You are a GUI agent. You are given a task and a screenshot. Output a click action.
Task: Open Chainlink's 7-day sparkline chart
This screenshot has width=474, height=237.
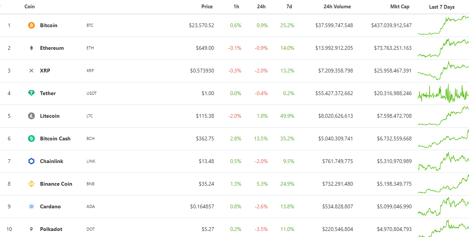click(x=443, y=161)
